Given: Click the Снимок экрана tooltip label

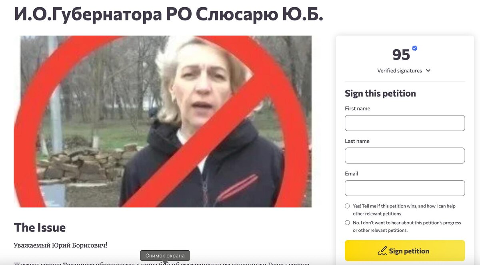Looking at the screenshot, I should coord(165,256).
